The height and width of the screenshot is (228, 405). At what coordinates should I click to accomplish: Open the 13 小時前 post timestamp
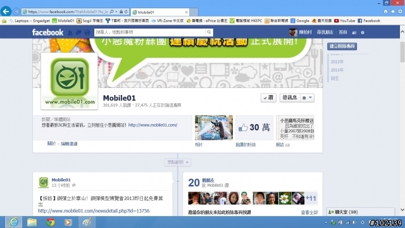(x=61, y=186)
